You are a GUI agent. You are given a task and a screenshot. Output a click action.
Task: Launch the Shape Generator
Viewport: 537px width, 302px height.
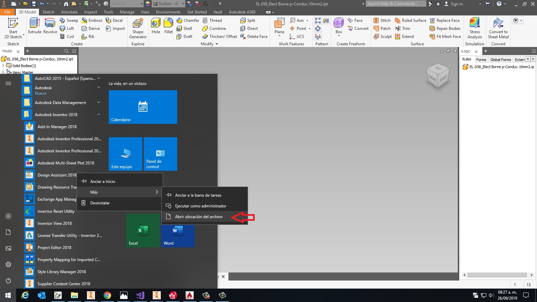[138, 29]
